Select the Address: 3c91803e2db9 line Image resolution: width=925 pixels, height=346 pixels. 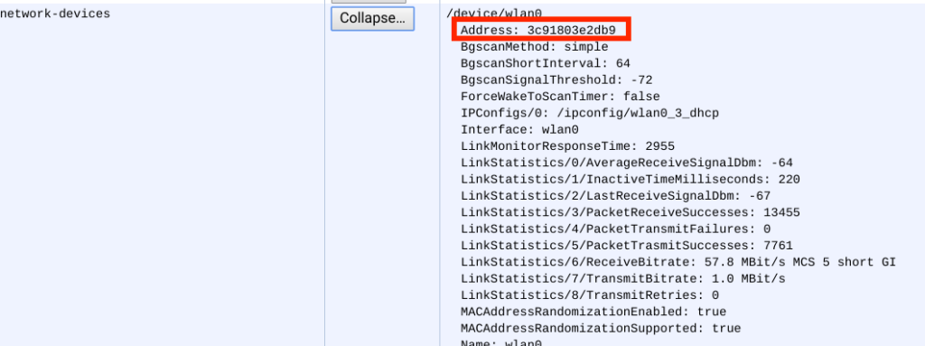538,30
